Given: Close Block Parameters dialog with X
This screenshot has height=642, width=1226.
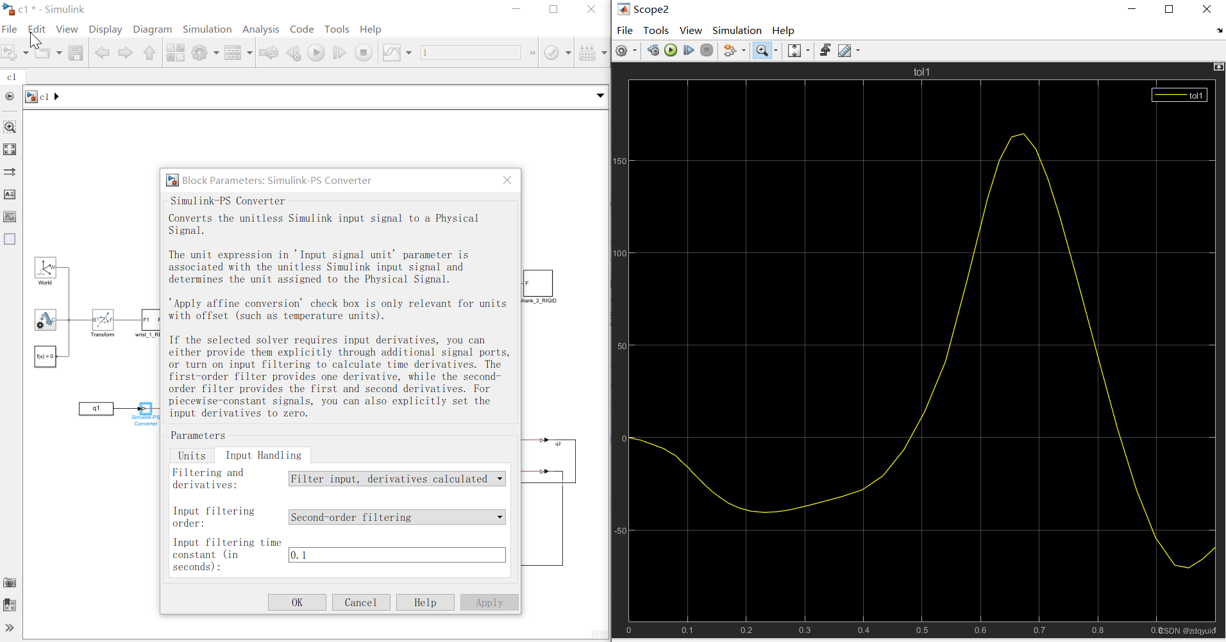Looking at the screenshot, I should tap(507, 180).
